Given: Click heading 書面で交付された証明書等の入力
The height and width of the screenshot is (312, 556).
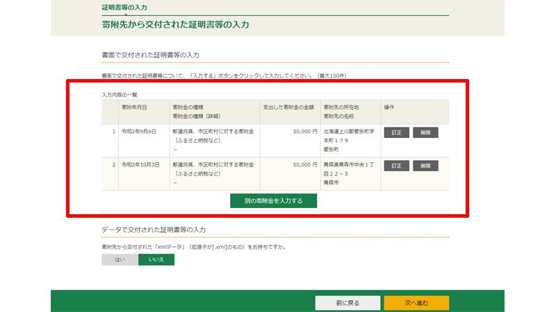Looking at the screenshot, I should click(x=150, y=55).
